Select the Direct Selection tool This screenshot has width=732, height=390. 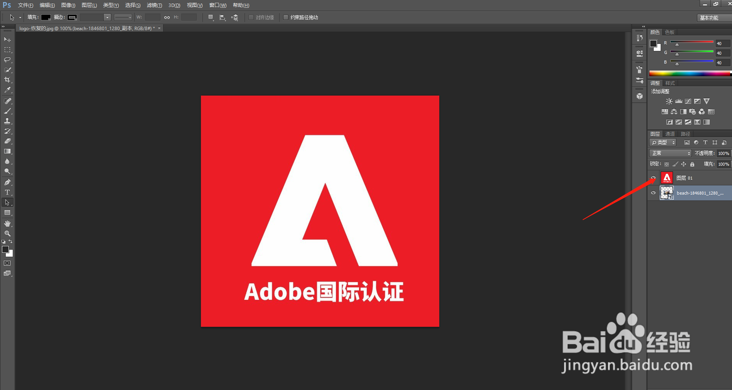click(7, 202)
